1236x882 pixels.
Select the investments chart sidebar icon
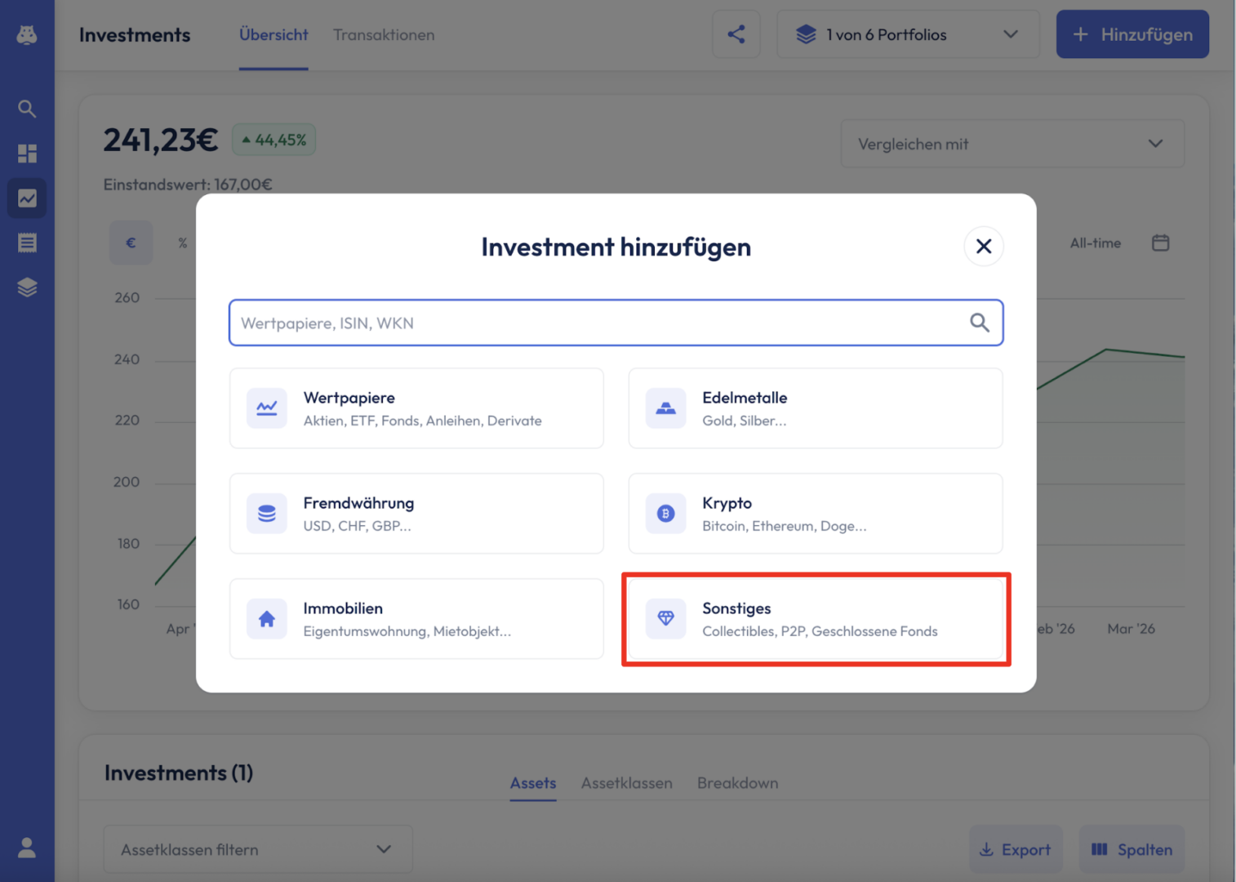[x=27, y=198]
